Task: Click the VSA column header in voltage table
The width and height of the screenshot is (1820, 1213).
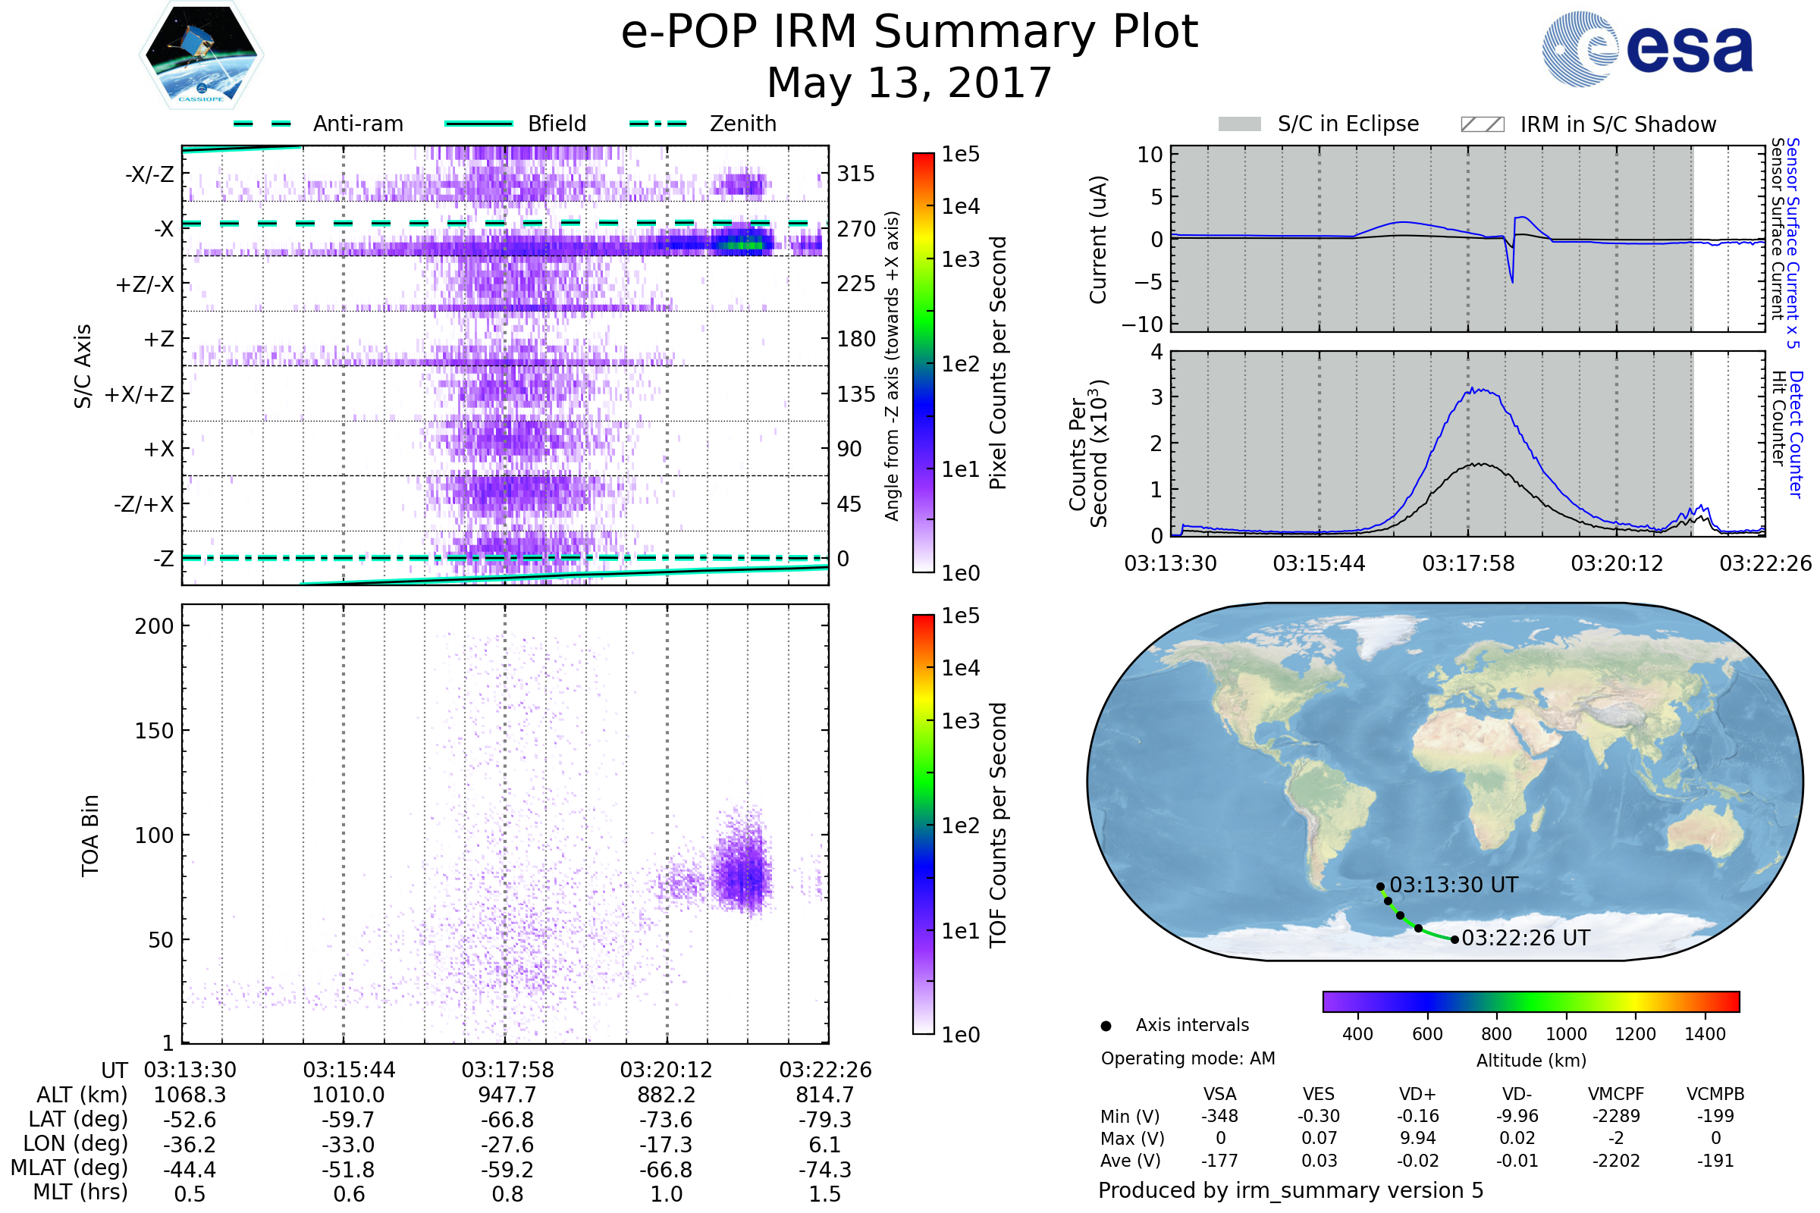Action: coord(1219,1094)
